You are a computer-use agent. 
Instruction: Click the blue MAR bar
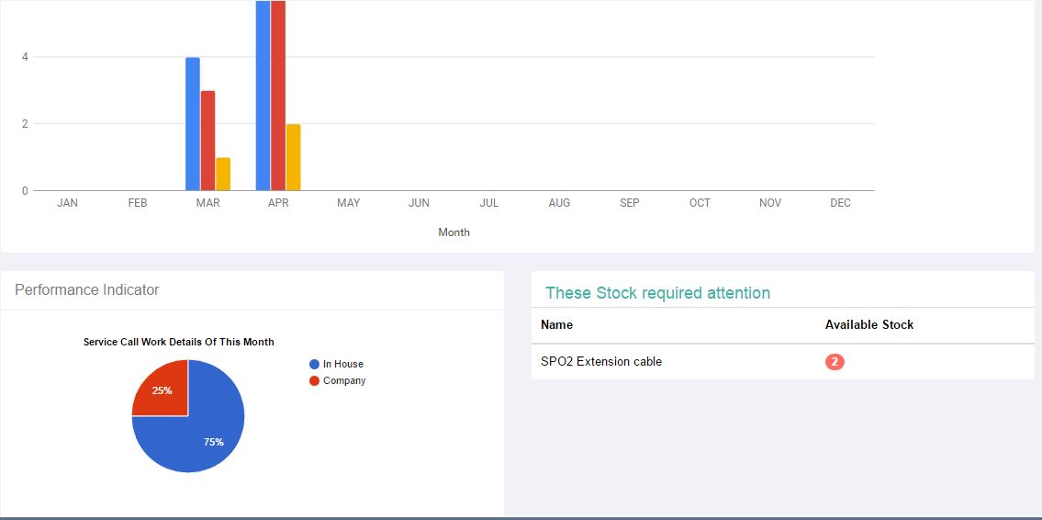point(193,124)
